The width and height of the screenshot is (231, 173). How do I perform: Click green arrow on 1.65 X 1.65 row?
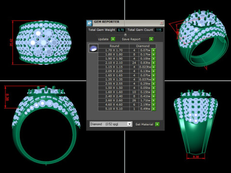pyautogui.click(x=154, y=75)
